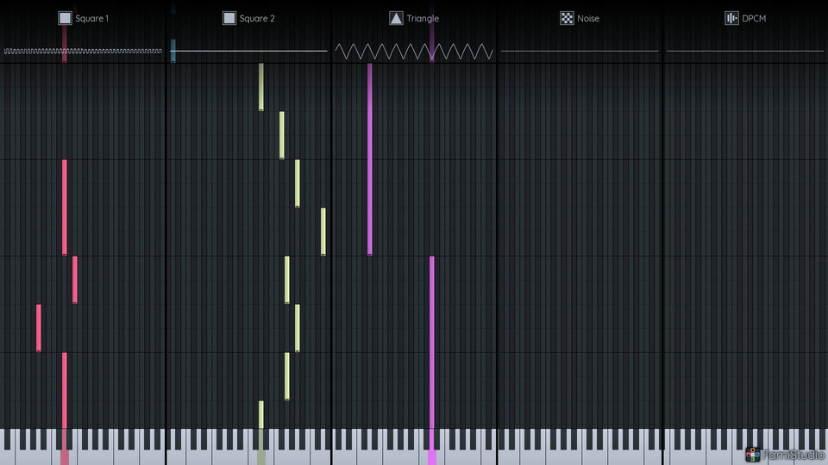The width and height of the screenshot is (828, 465).
Task: Select the Triangle label
Action: (x=423, y=18)
